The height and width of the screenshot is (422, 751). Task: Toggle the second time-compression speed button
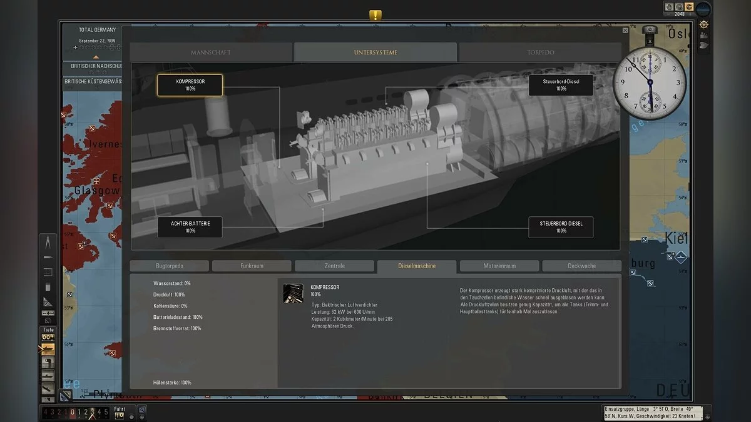click(x=678, y=8)
